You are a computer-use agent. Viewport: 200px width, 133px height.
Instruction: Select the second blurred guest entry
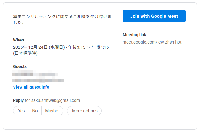click(38, 80)
